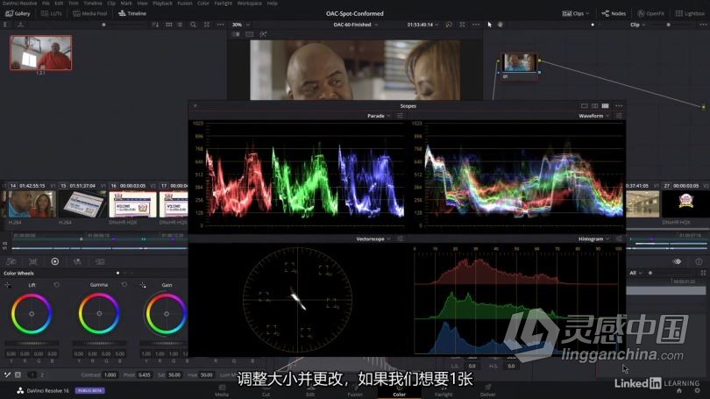Open the LUTs panel
This screenshot has height=399, width=710.
tap(52, 13)
